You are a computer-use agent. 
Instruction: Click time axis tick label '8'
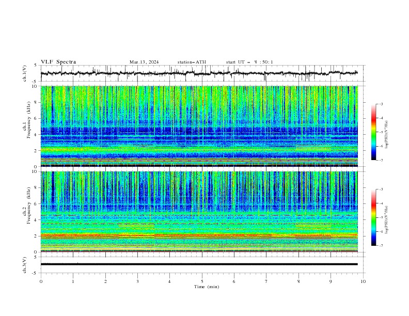tap(298, 281)
